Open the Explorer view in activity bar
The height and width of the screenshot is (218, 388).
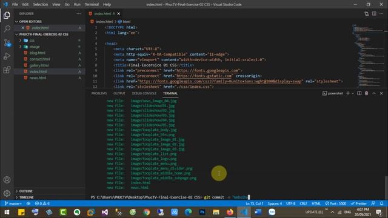(x=7, y=15)
